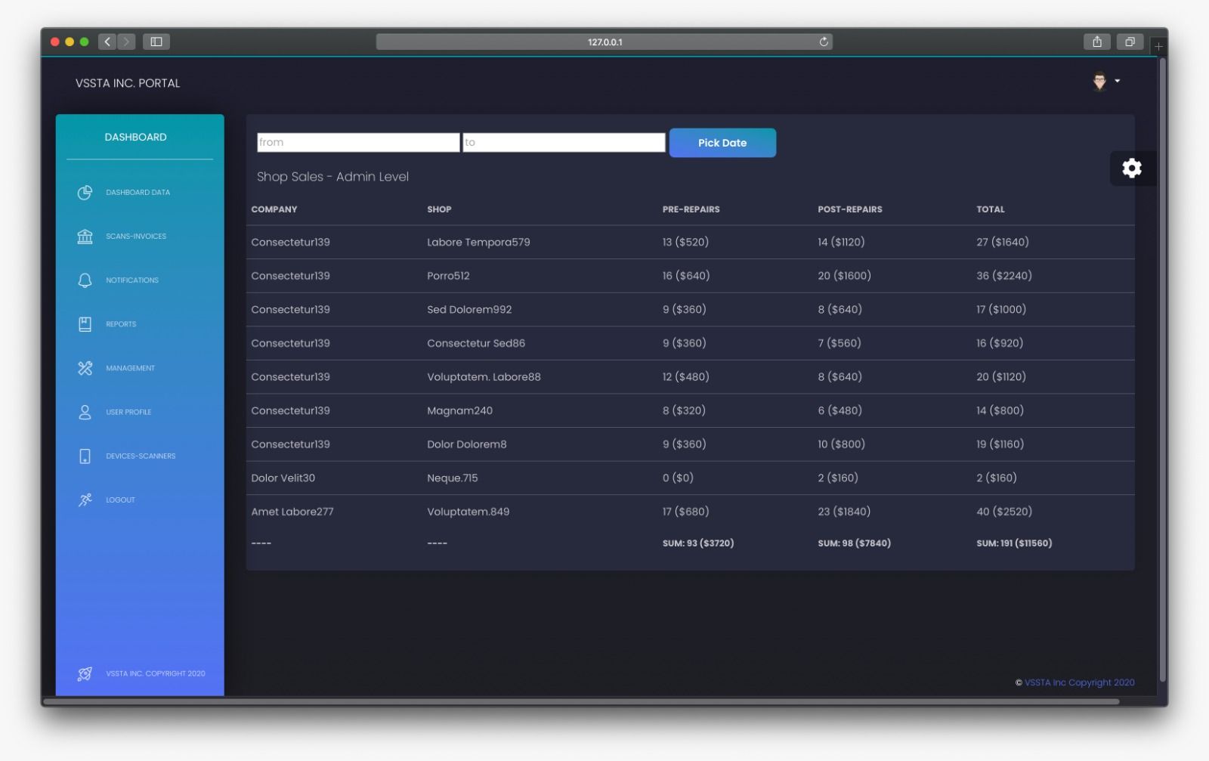Open a new browser tab with plus

[x=1158, y=46]
